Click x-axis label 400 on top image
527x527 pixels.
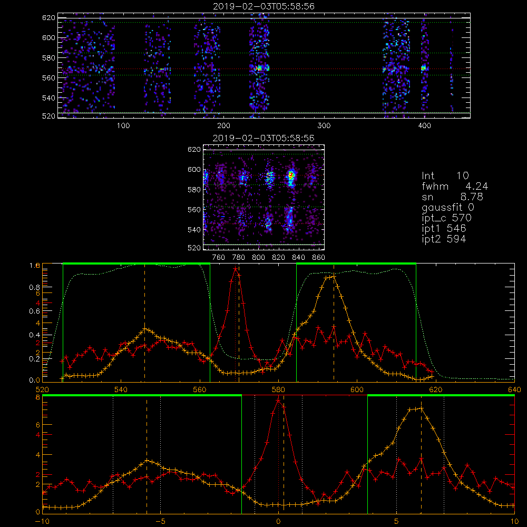(424, 126)
